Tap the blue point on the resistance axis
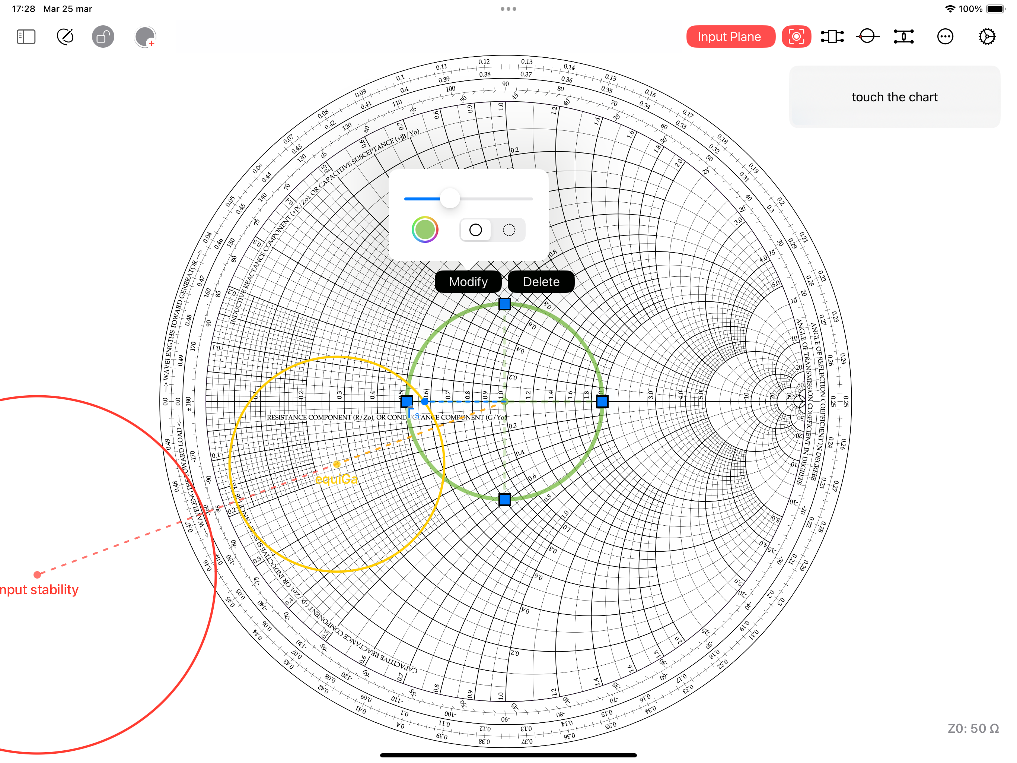 pyautogui.click(x=425, y=402)
